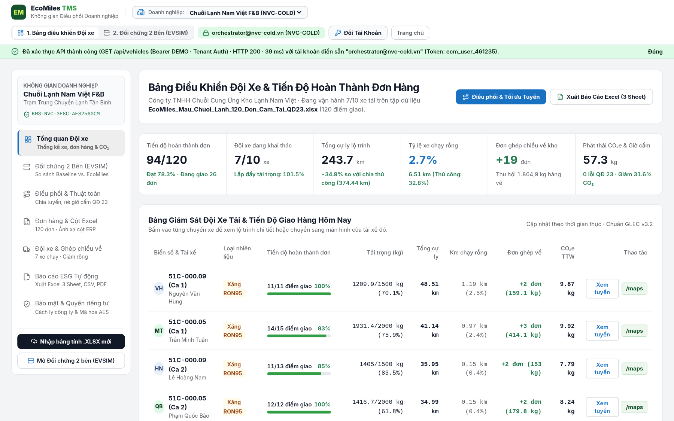The width and height of the screenshot is (674, 421).
Task: Click the EcoMiles EM logo icon
Action: coord(19,12)
